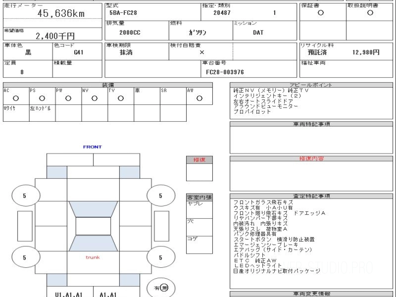This screenshot has width=396, height=297.
Task: Select the colour code G41
Action: coord(79,52)
